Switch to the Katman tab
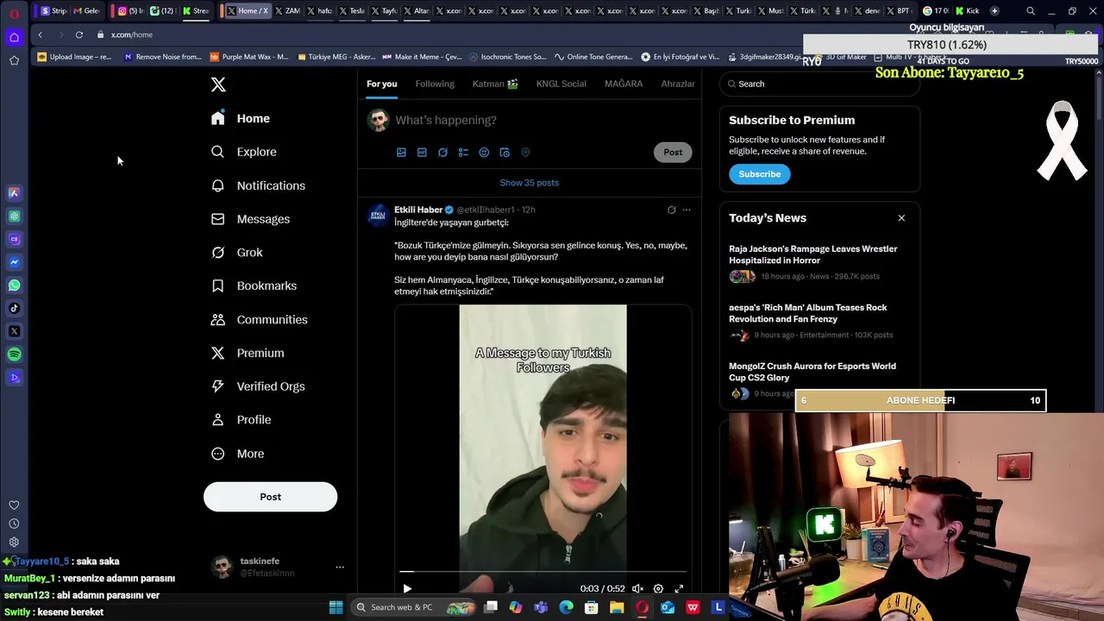This screenshot has width=1104, height=621. [495, 84]
